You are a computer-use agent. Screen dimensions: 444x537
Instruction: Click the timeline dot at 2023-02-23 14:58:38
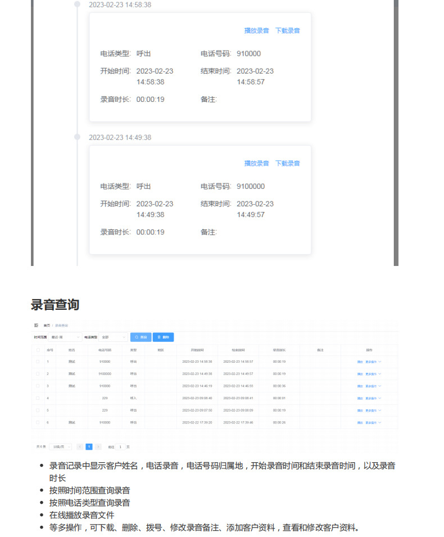[x=78, y=4]
